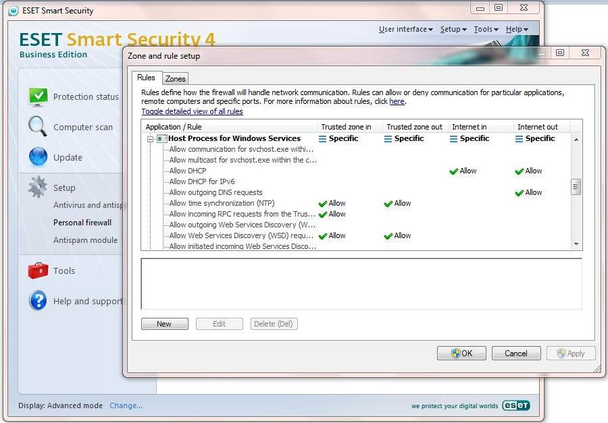608x423 pixels.
Task: Click Application / Rule column header
Action: 230,127
